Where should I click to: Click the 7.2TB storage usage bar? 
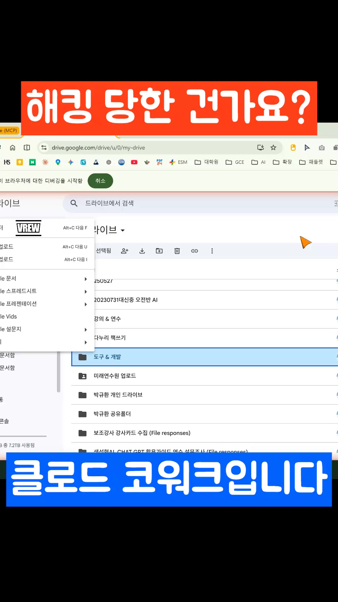pos(23,436)
